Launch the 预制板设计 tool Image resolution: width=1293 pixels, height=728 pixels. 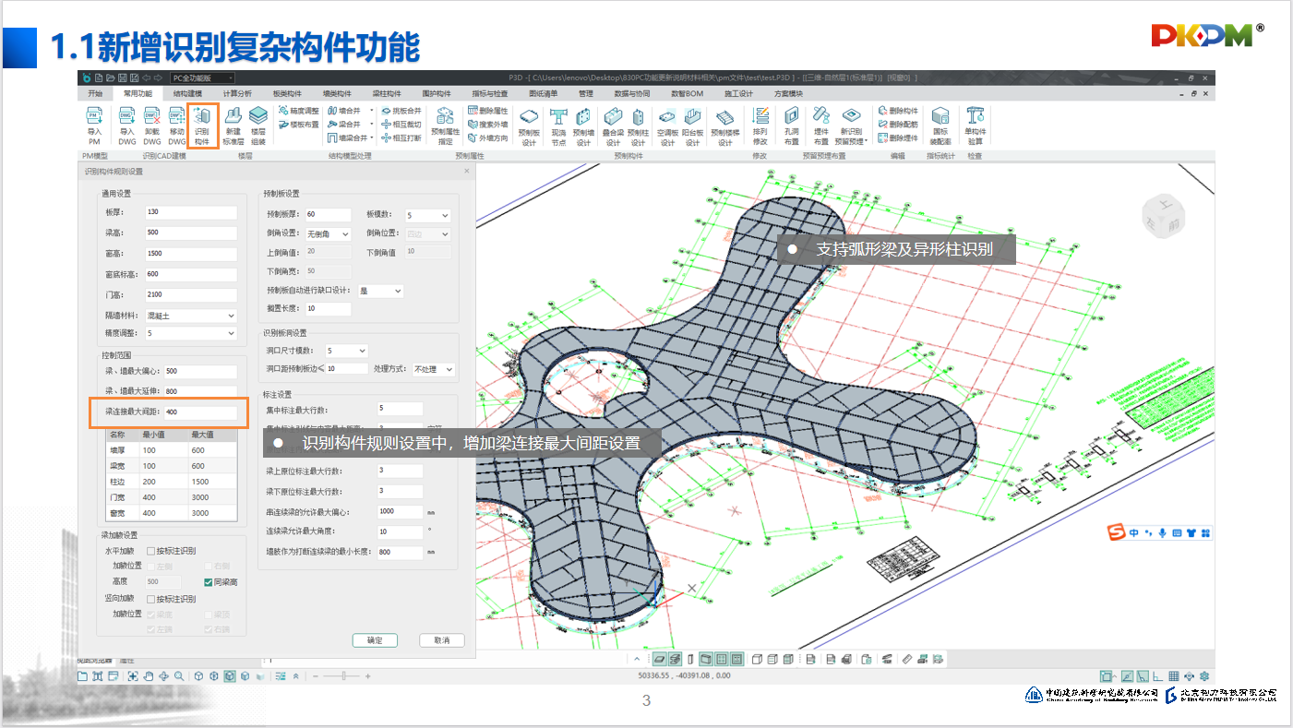click(529, 125)
